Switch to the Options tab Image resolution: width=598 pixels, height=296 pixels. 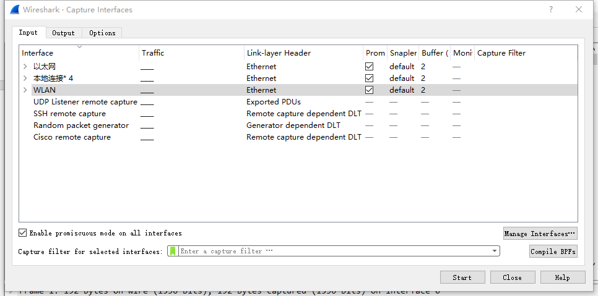pos(102,33)
